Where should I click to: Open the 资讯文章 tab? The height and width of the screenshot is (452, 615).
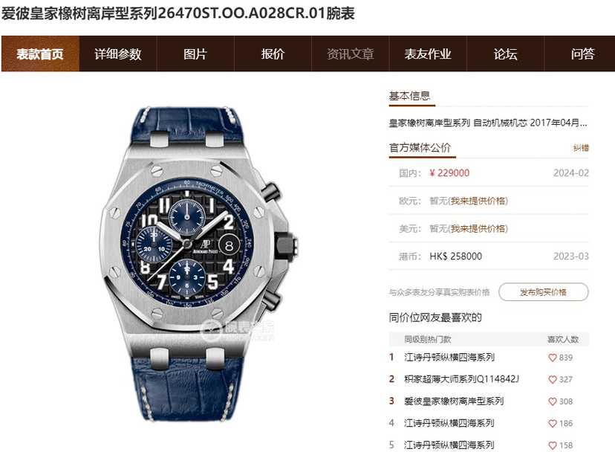click(x=351, y=54)
